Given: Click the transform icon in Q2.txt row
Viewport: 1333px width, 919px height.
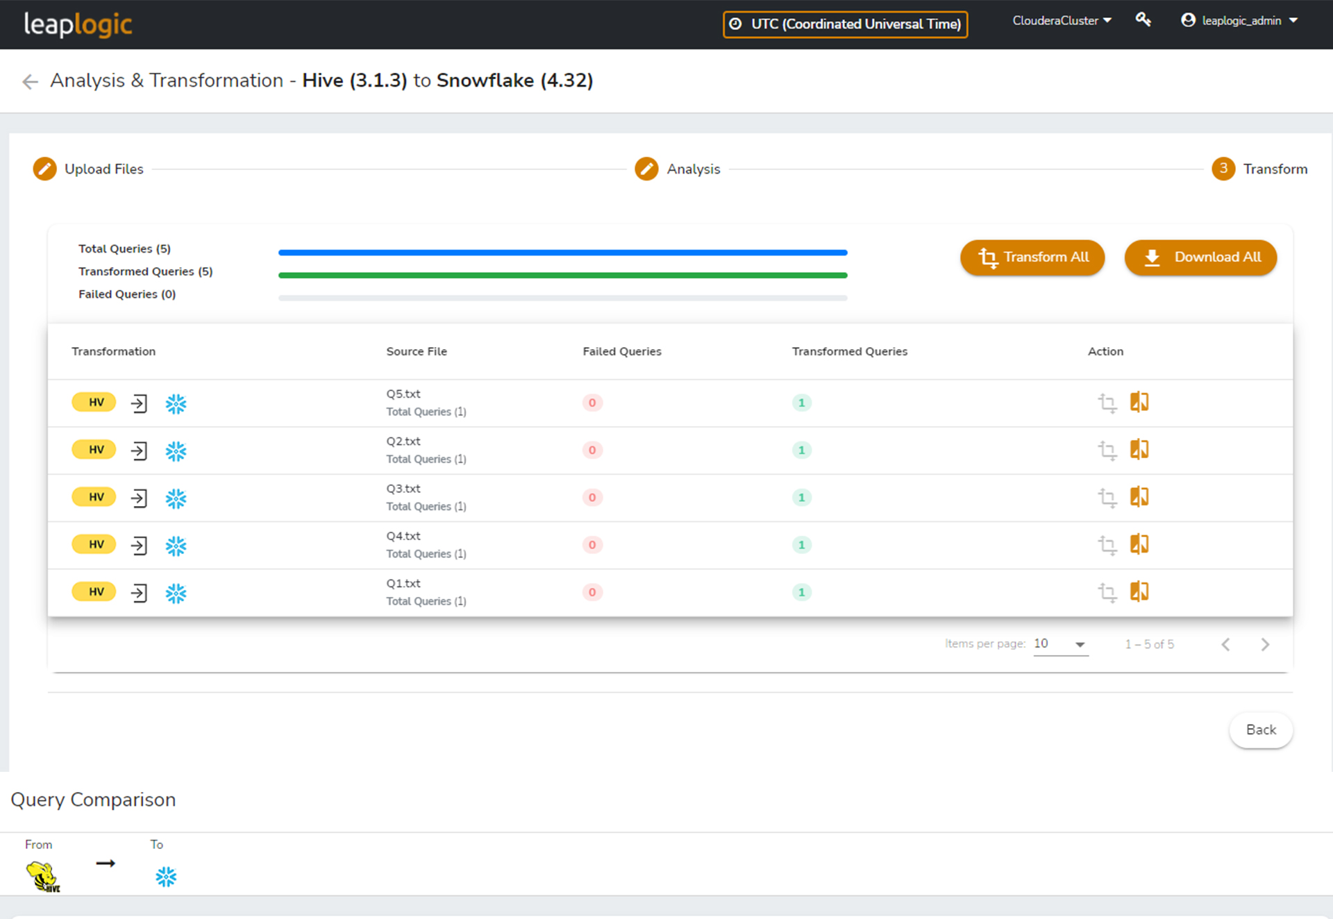Looking at the screenshot, I should pos(1107,450).
